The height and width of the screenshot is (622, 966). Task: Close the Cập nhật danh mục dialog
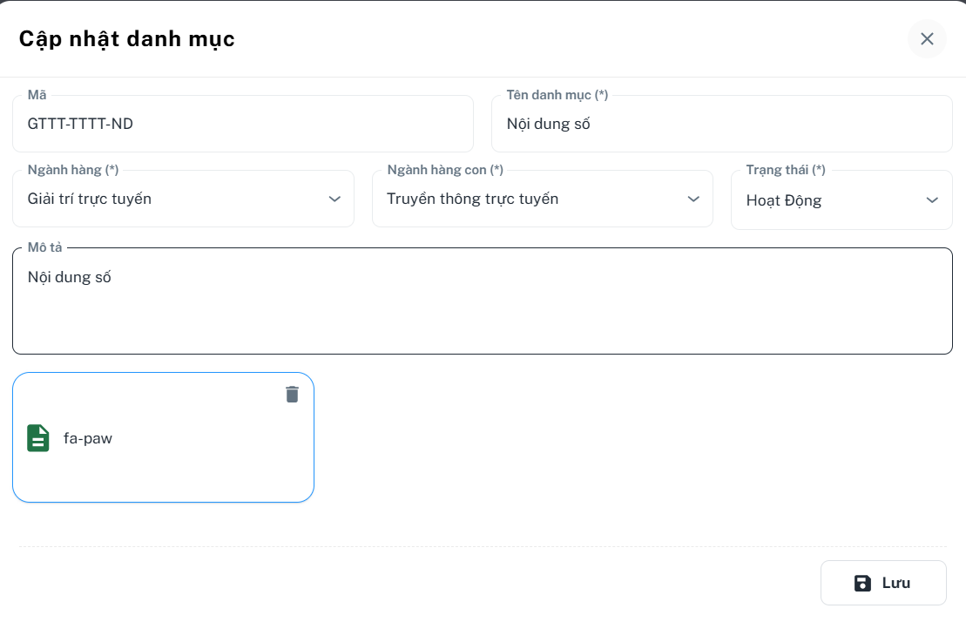pos(927,38)
